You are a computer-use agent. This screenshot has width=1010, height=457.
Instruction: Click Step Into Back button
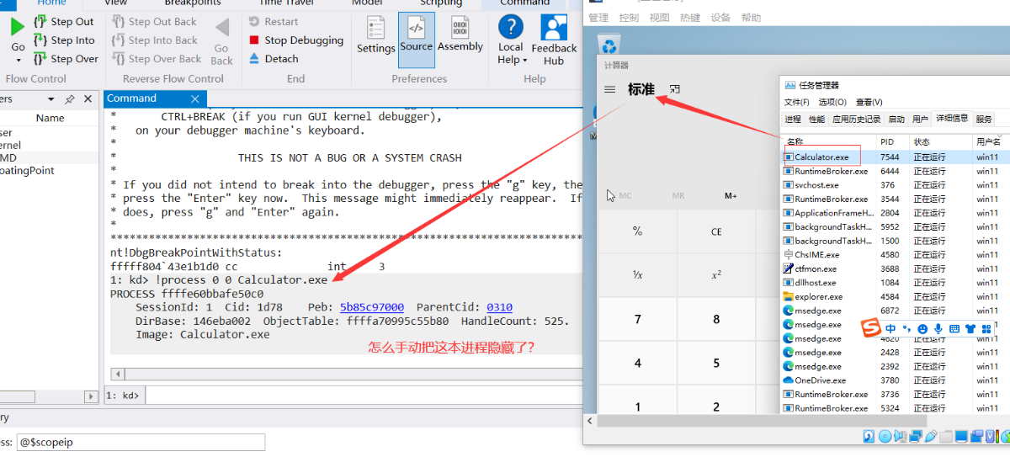point(155,40)
